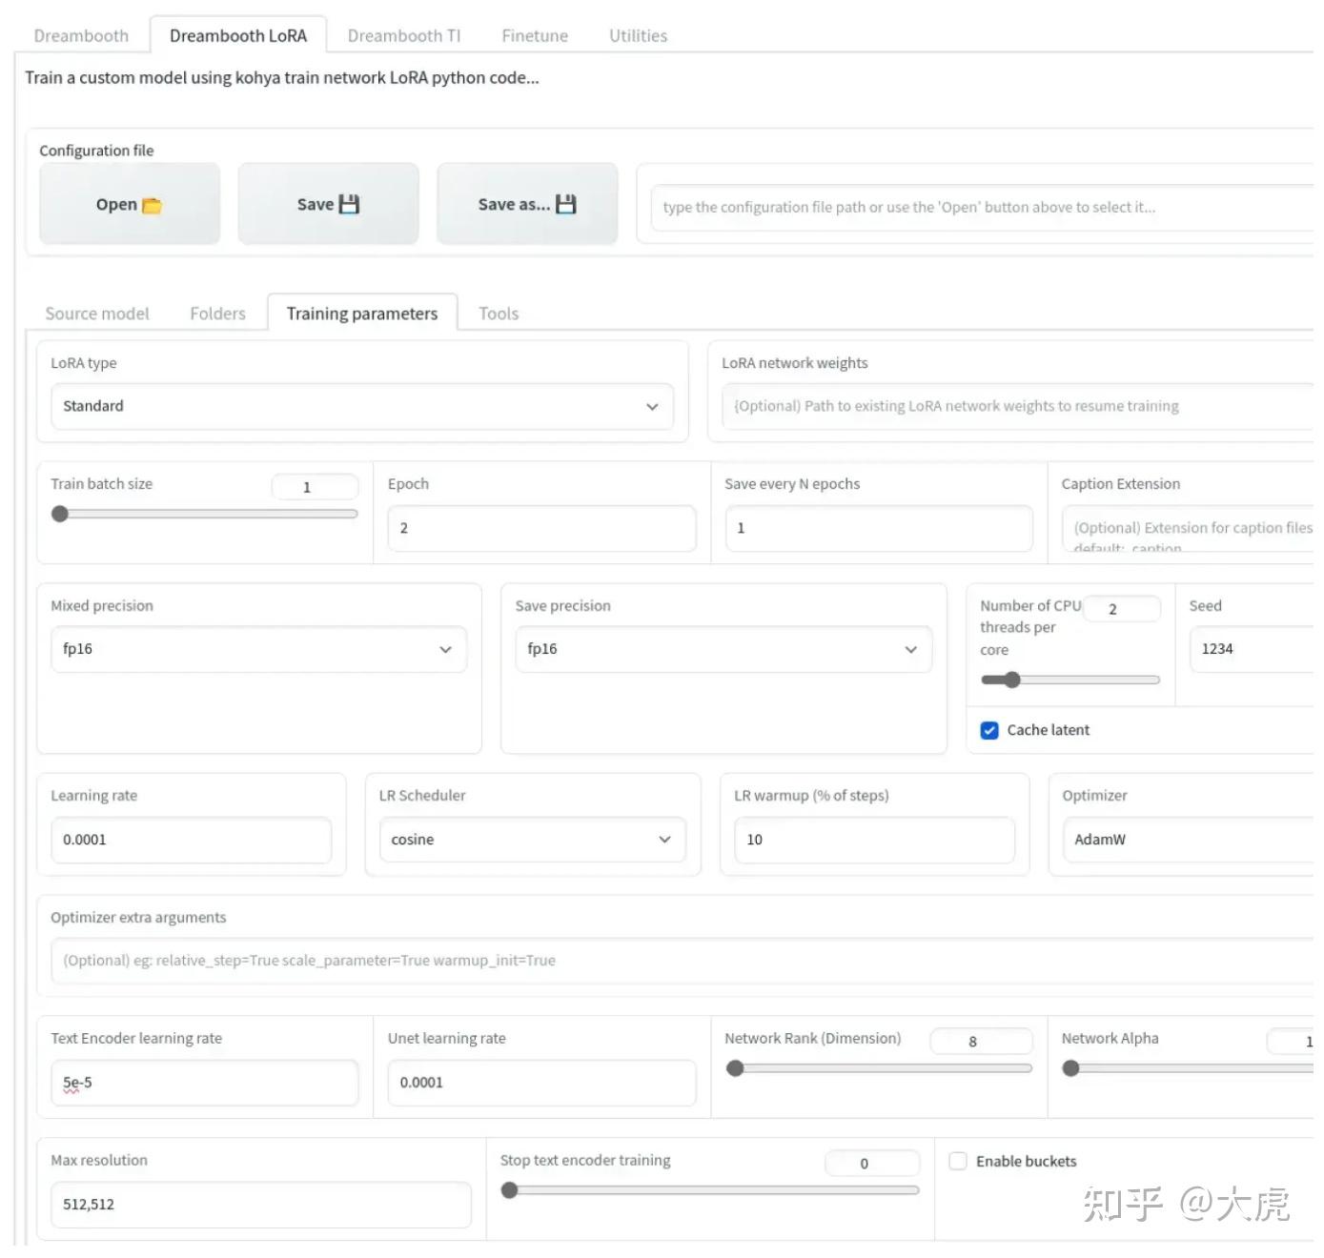Open the Source model tab
This screenshot has width=1324, height=1258.
click(96, 313)
